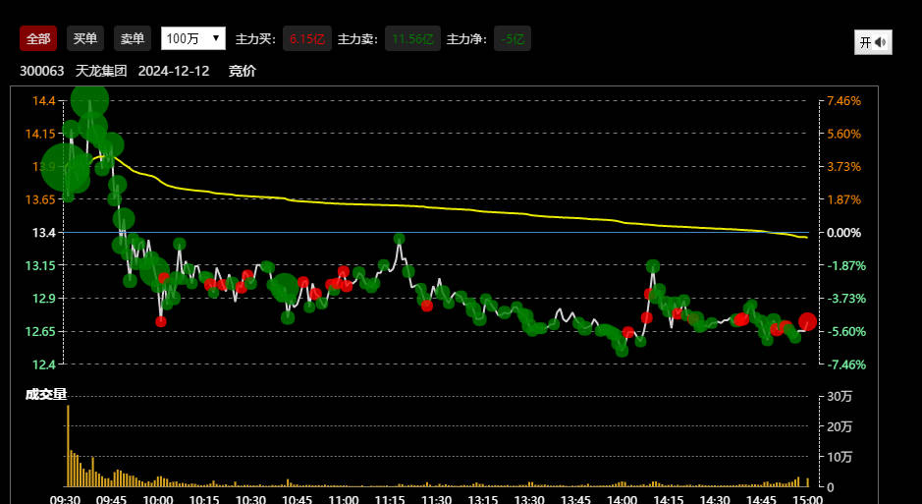Click the red bubble at the chart's right end
The height and width of the screenshot is (504, 922).
pos(807,321)
